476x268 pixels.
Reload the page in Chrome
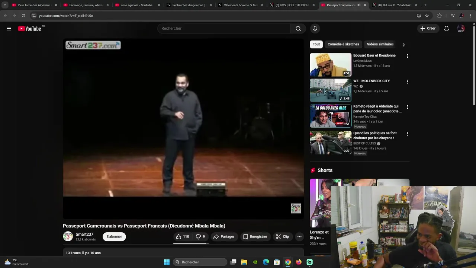pos(23,16)
